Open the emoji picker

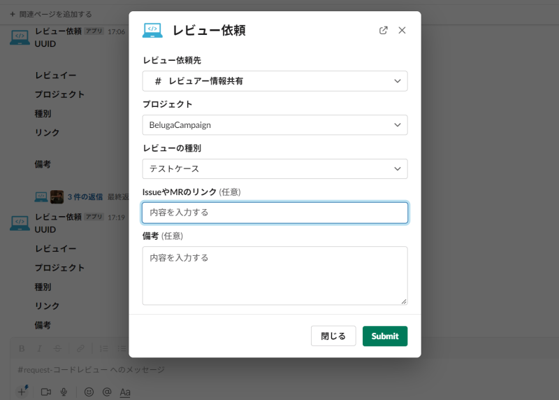click(89, 392)
